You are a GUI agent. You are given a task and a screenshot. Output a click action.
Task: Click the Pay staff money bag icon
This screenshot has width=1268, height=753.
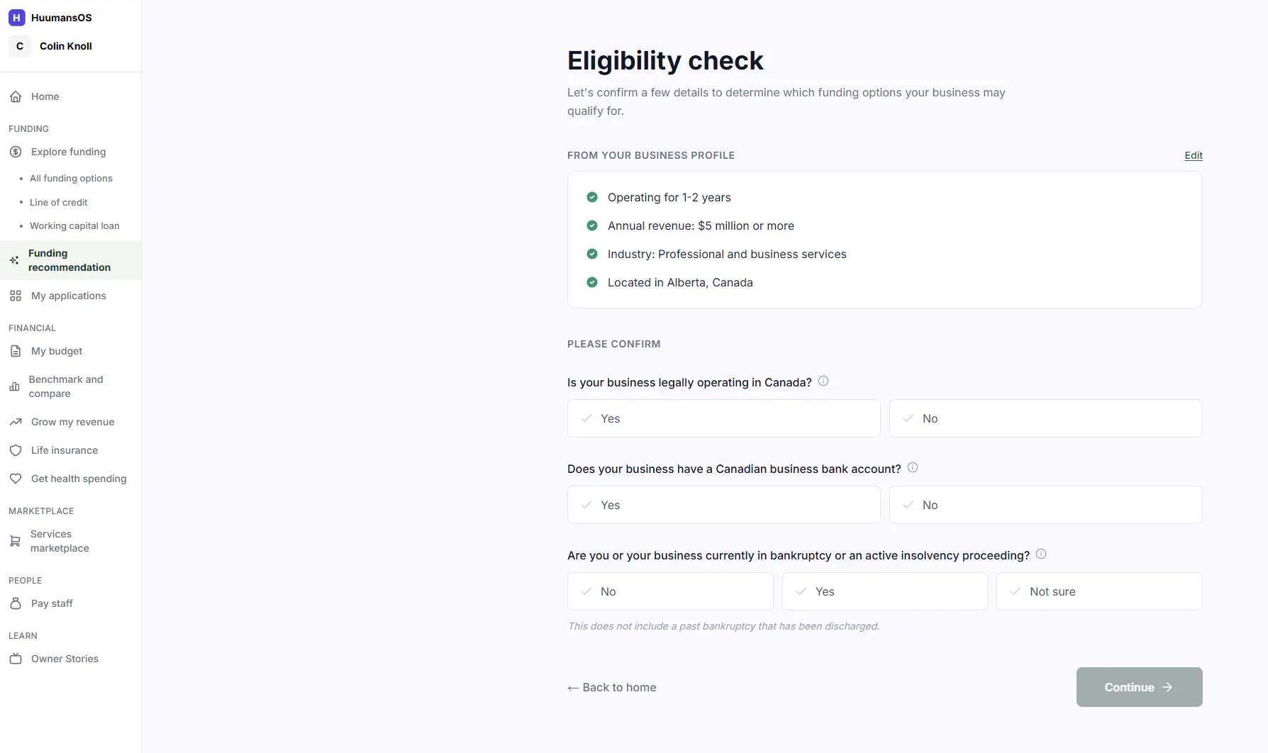tap(16, 603)
